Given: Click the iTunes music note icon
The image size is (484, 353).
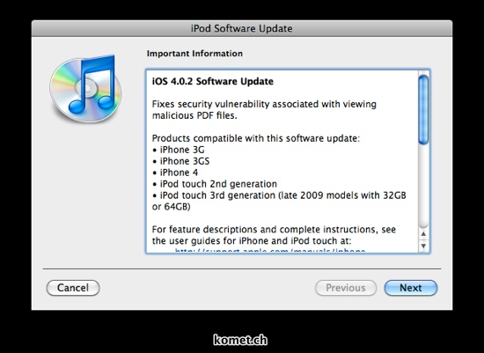Looking at the screenshot, I should (x=85, y=88).
